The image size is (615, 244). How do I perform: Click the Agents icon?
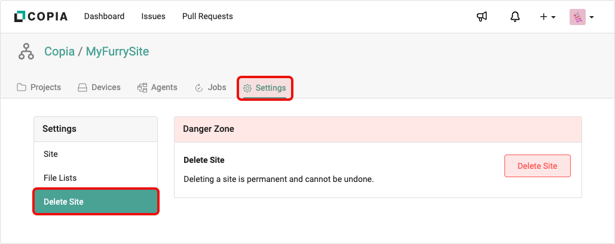[x=142, y=88]
